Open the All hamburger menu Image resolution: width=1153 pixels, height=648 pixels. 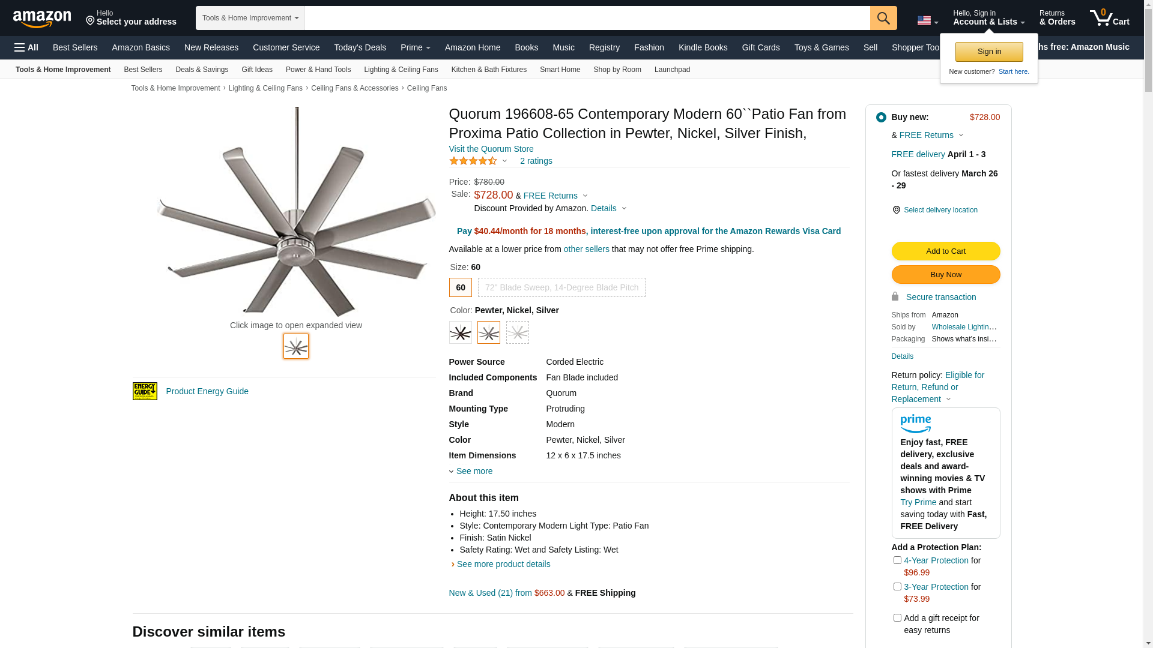26,47
